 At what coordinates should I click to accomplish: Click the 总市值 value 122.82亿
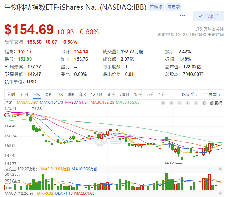coord(192,67)
